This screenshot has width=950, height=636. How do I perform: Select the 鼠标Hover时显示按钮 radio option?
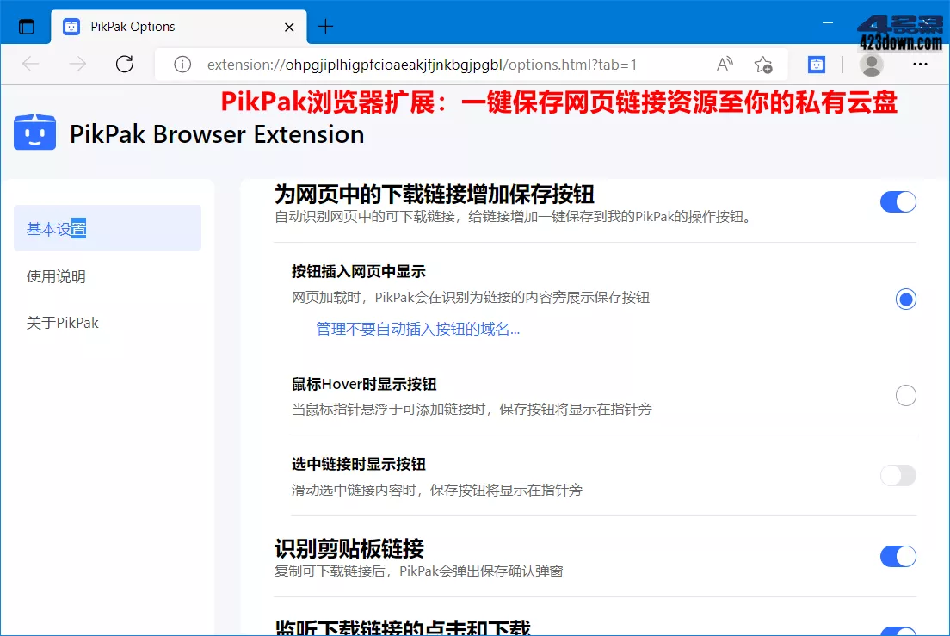(x=905, y=395)
